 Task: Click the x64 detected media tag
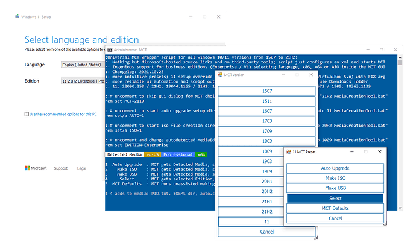point(201,154)
